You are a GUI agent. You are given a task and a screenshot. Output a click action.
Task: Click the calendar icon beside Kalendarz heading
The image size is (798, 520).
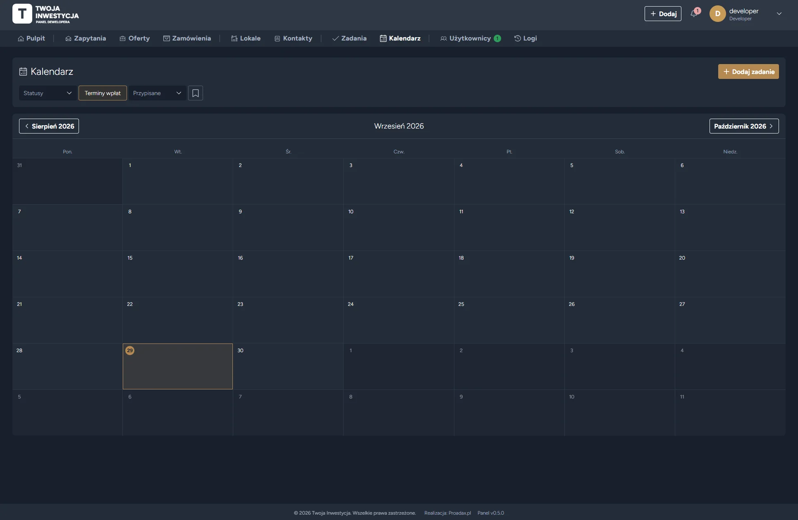pos(23,72)
